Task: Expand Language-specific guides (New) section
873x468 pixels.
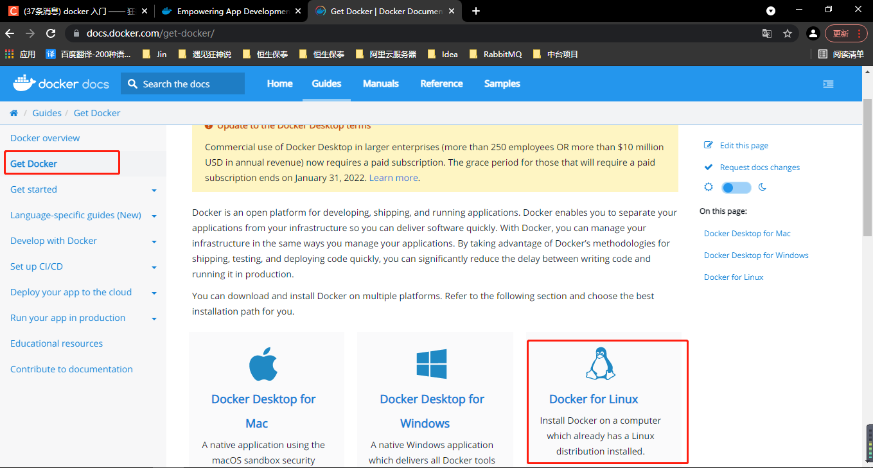Action: pos(154,216)
